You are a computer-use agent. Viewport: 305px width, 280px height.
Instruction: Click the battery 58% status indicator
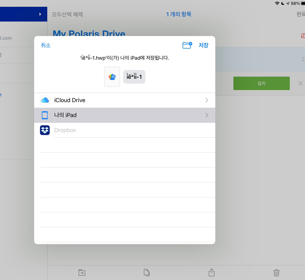298,4
